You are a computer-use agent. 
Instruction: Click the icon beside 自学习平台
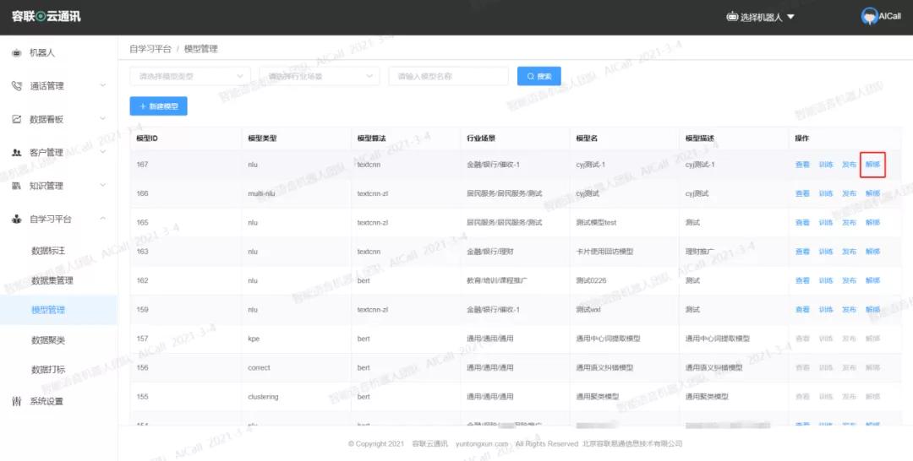17,220
